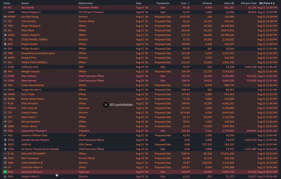Open the Aug 11 12:30 PM filing link

point(267,8)
